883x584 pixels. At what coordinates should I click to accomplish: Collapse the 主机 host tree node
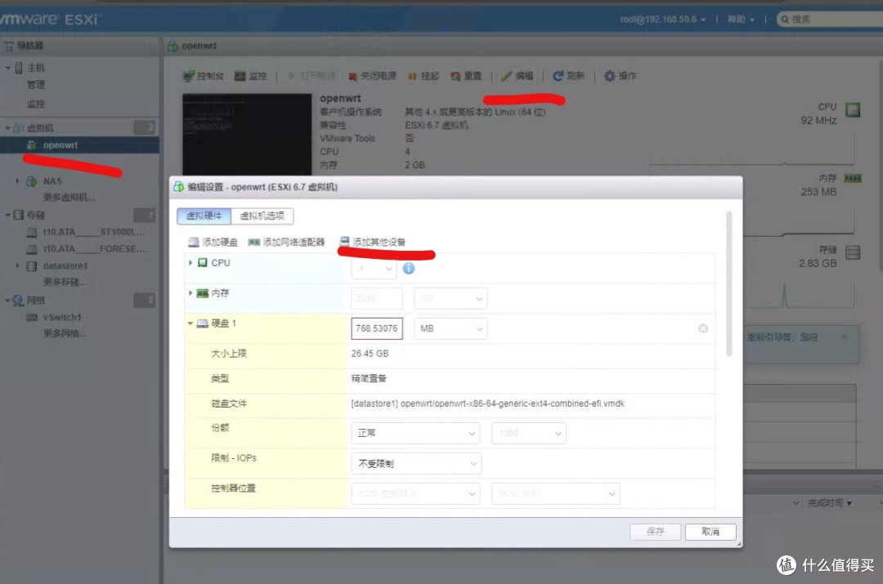coord(8,68)
